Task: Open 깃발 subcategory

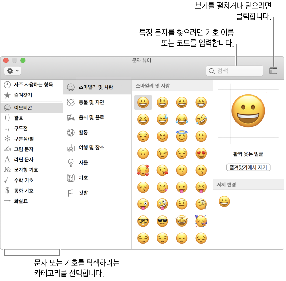Action: tap(97, 193)
